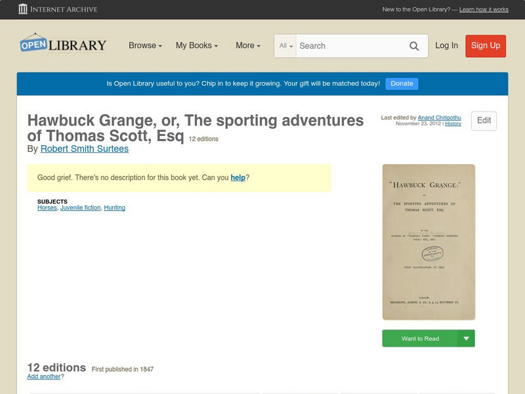
Task: Click the Internet Archive logo icon
Action: pos(24,9)
